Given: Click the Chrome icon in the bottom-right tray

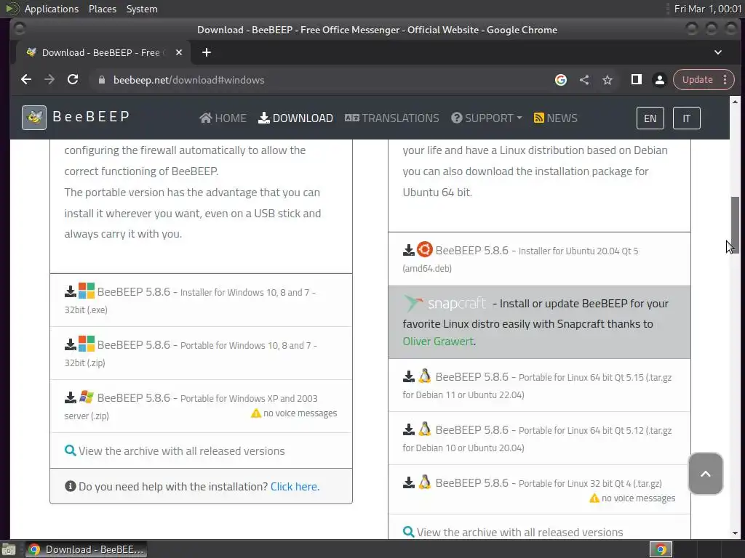Looking at the screenshot, I should pos(661,549).
